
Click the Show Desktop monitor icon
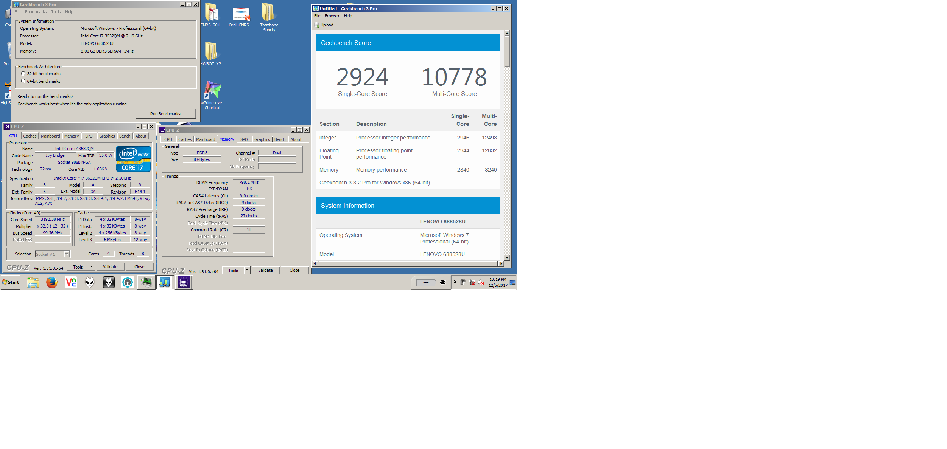coord(512,282)
